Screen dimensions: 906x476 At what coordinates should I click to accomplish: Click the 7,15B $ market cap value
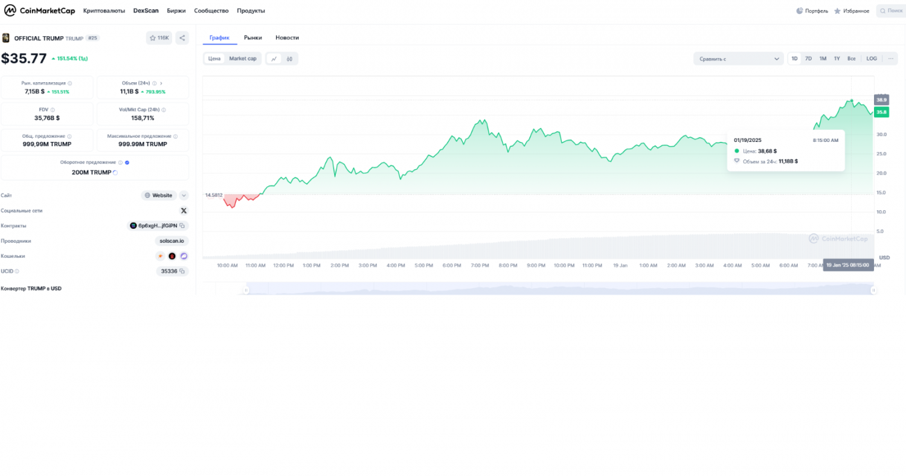(34, 92)
